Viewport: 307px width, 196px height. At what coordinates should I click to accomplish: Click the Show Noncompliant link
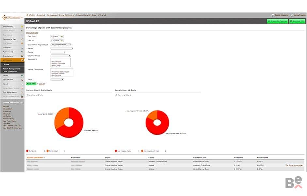click(x=296, y=165)
